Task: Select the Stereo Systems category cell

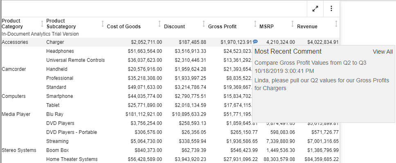Action: (19, 150)
